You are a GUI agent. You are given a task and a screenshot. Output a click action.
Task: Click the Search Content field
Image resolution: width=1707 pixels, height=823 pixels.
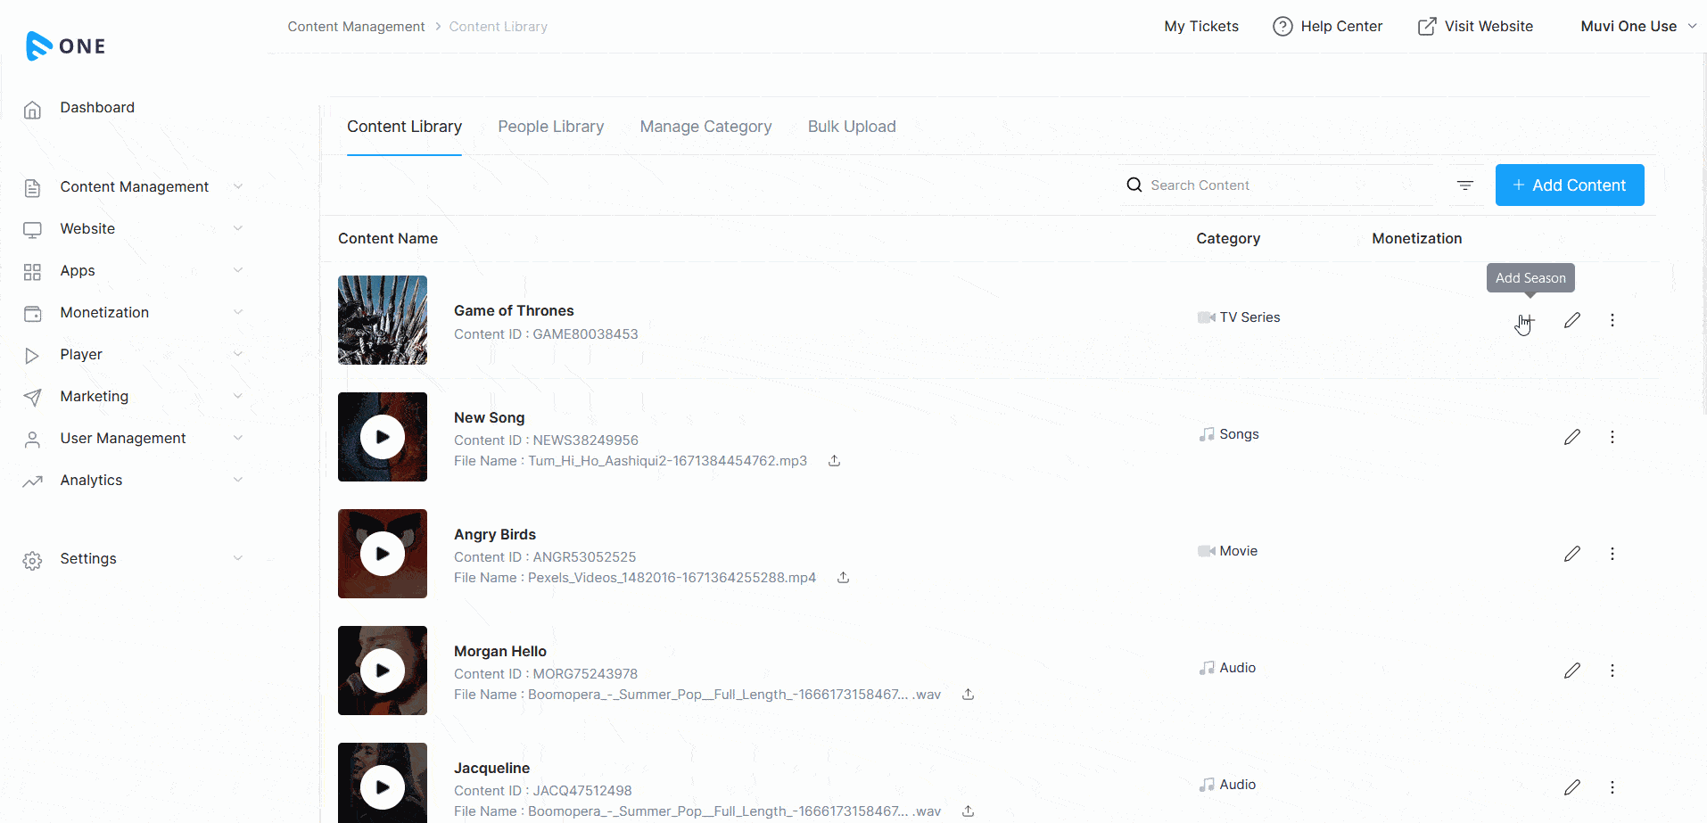click(1275, 185)
